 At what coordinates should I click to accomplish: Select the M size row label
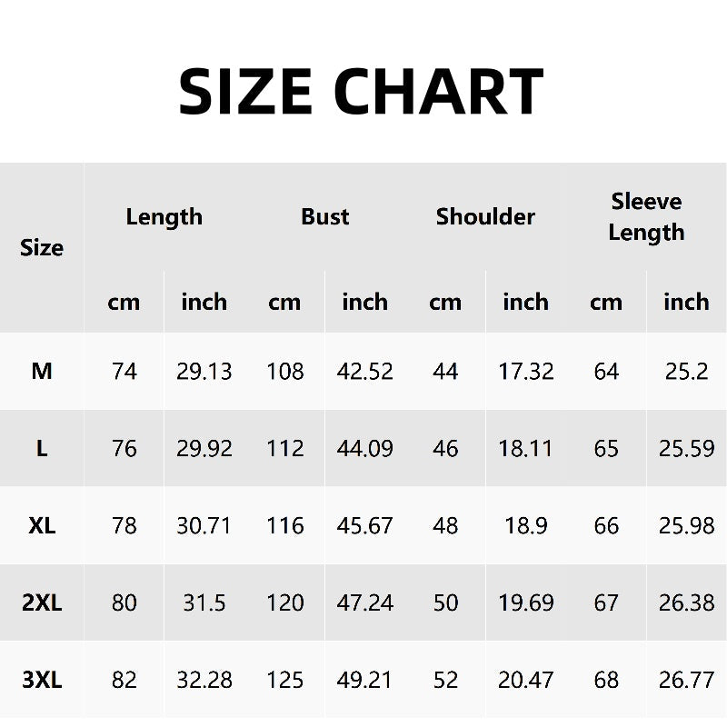point(42,371)
